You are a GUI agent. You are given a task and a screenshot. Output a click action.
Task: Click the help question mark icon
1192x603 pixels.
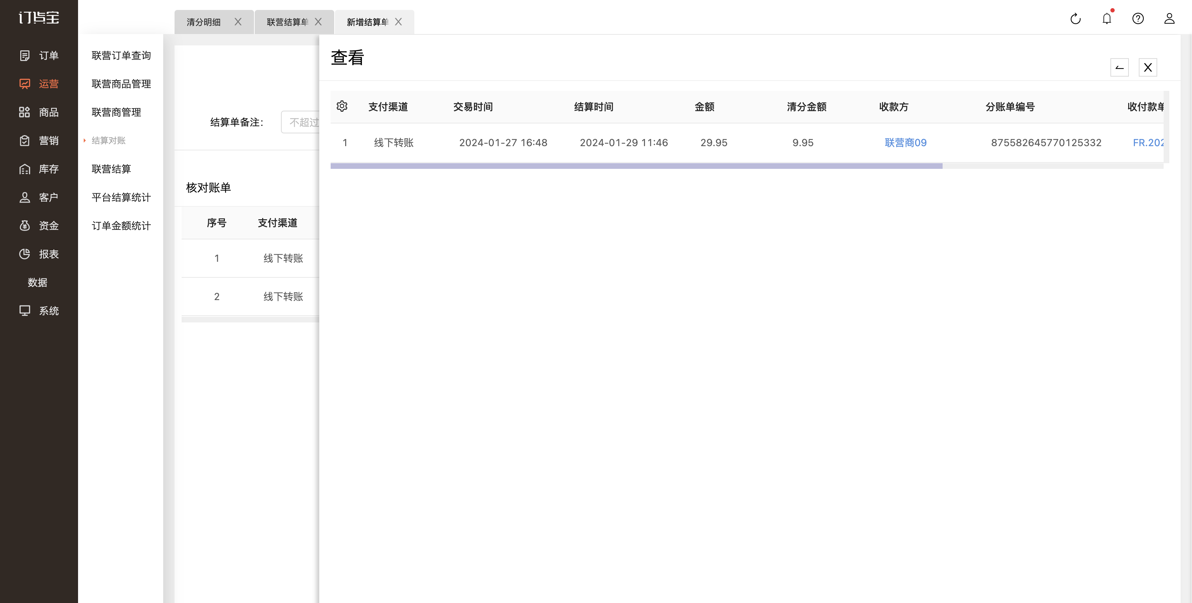[x=1138, y=18]
